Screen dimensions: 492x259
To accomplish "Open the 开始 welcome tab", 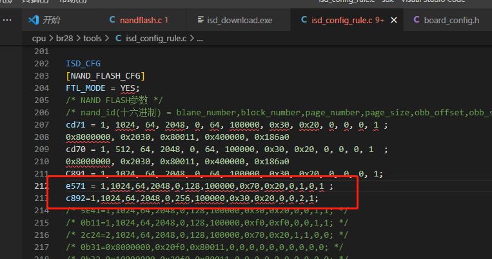I will pyautogui.click(x=60, y=20).
